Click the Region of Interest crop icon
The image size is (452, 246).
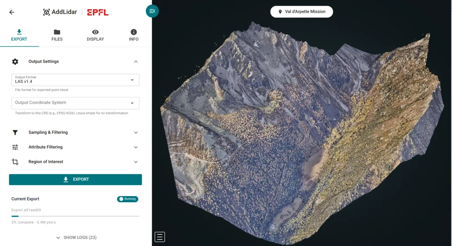click(15, 162)
